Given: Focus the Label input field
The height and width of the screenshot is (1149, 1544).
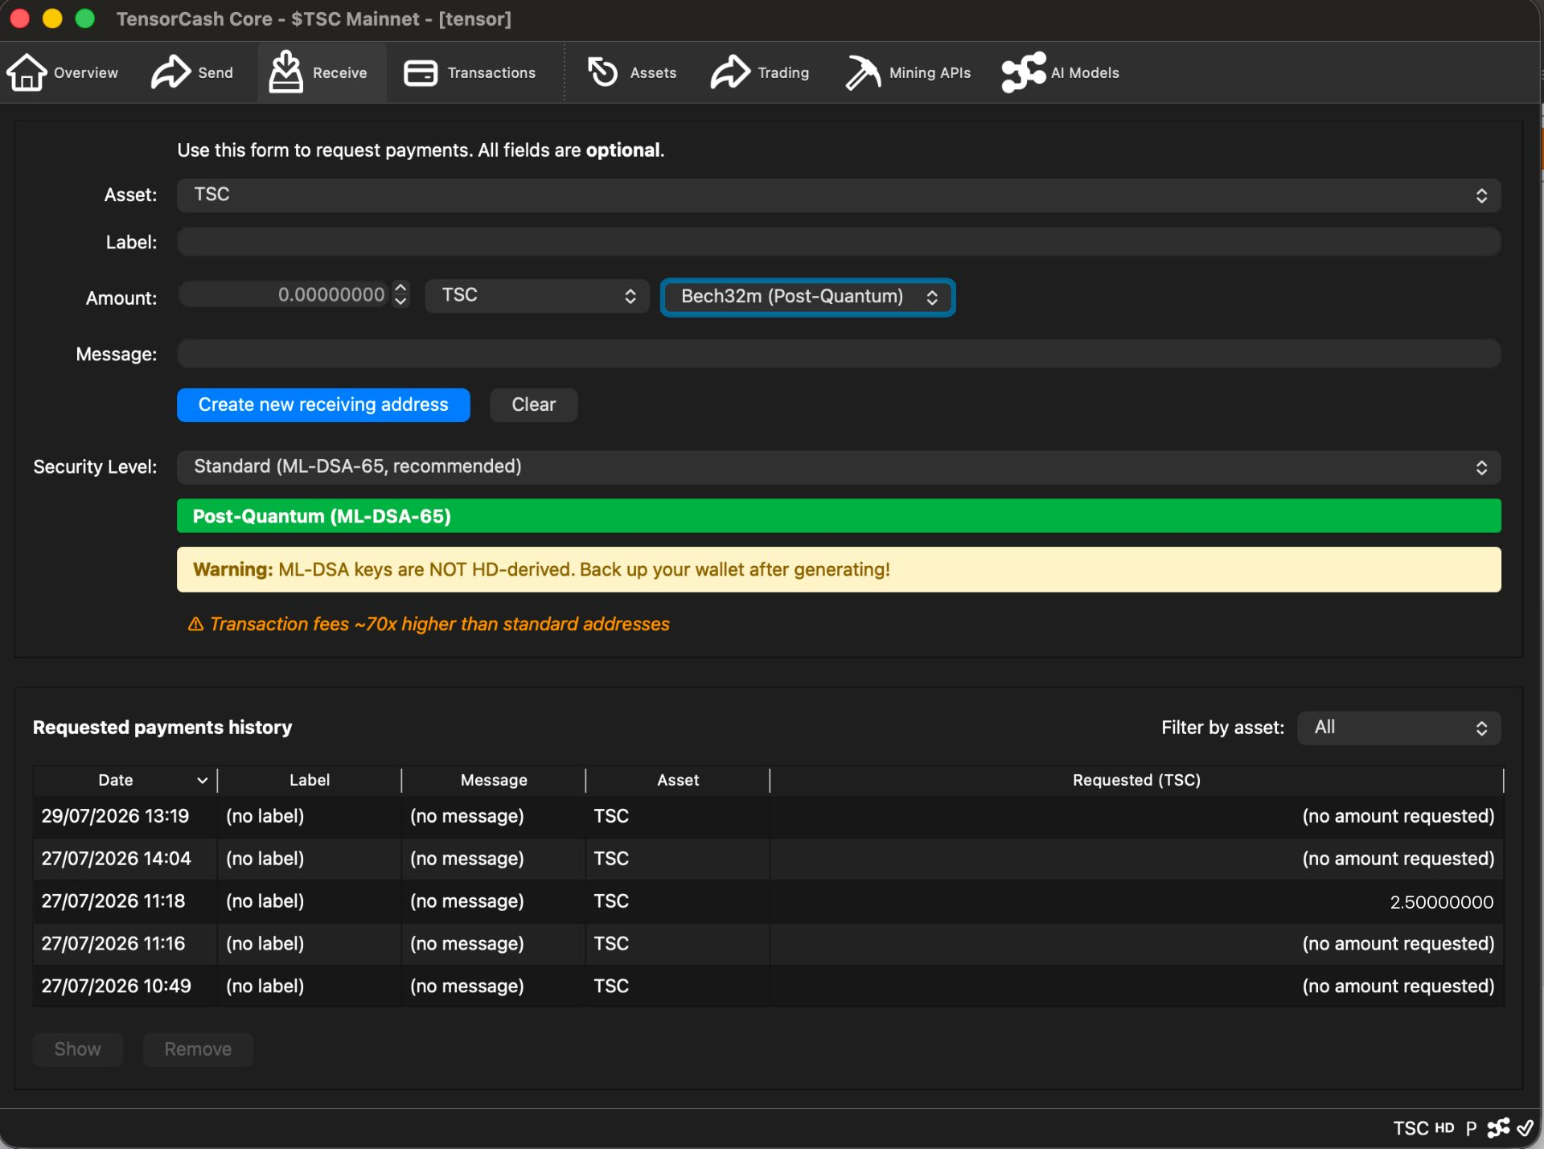Looking at the screenshot, I should (x=839, y=242).
